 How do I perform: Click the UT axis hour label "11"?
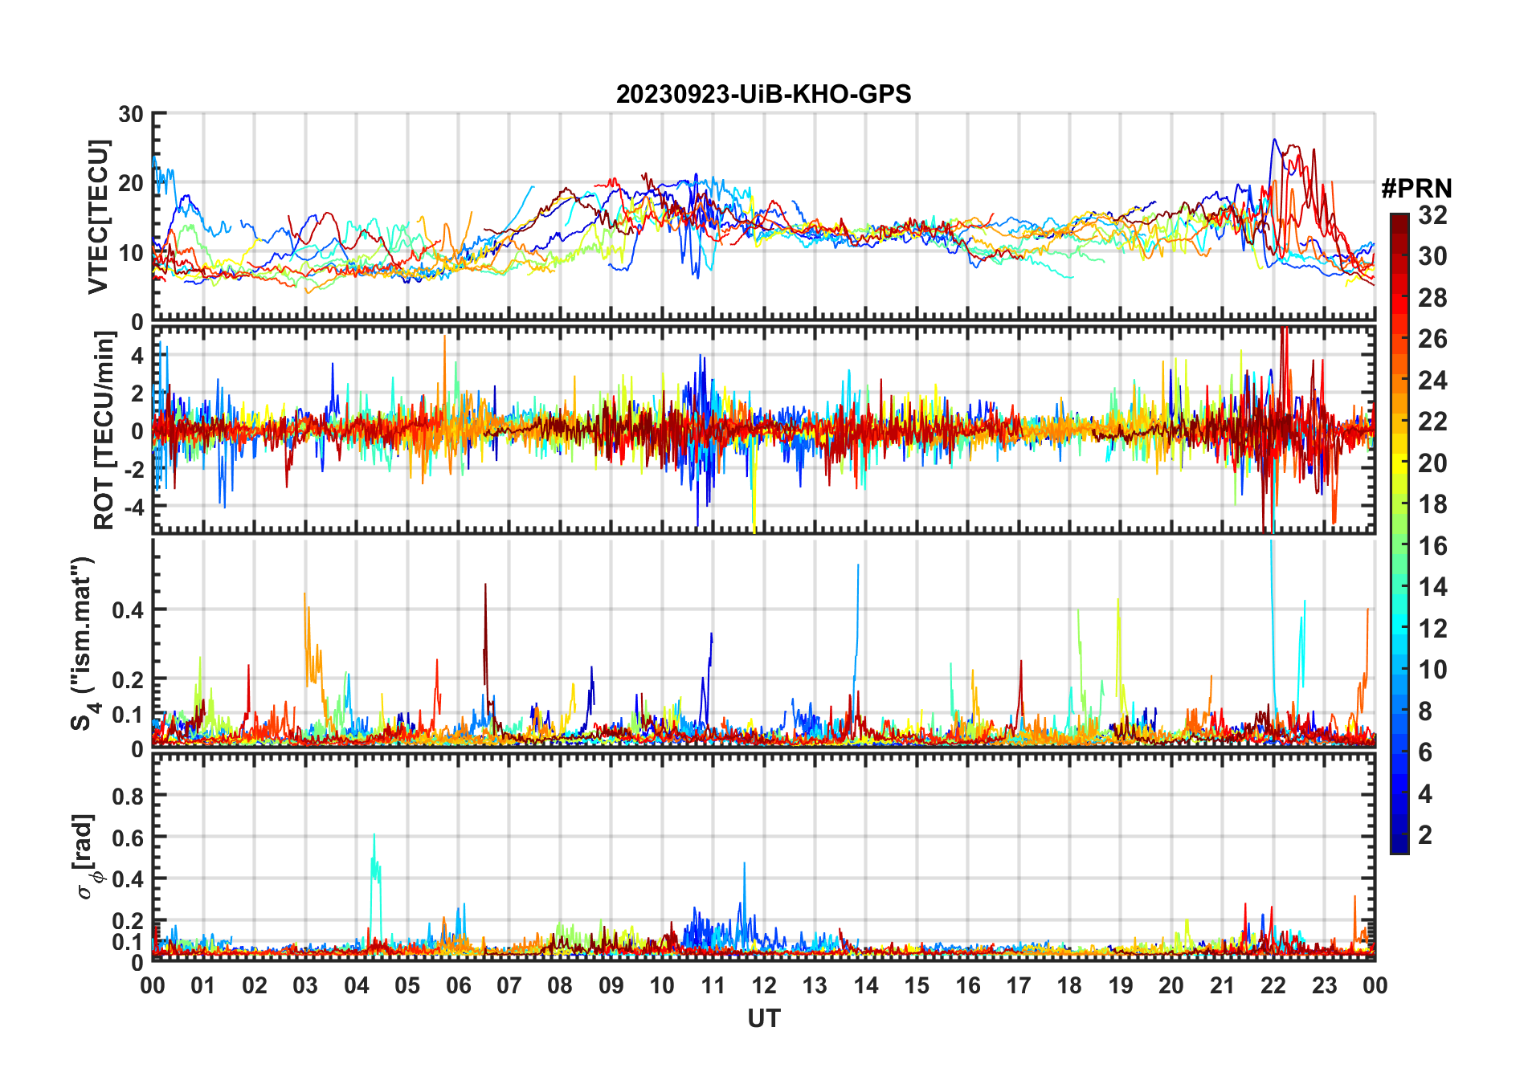[x=713, y=985]
